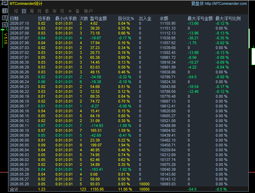The height and width of the screenshot is (193, 255).
Task: Switch to the 账户 account tab
Action: [x=88, y=11]
